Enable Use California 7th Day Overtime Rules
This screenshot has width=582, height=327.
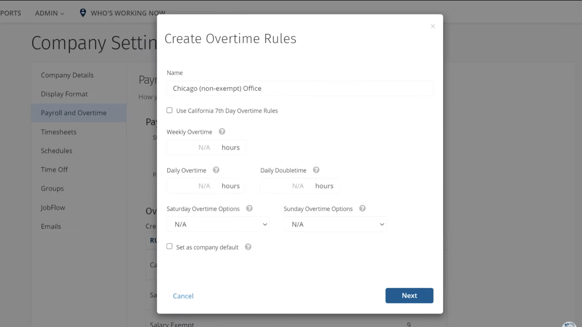tap(170, 110)
